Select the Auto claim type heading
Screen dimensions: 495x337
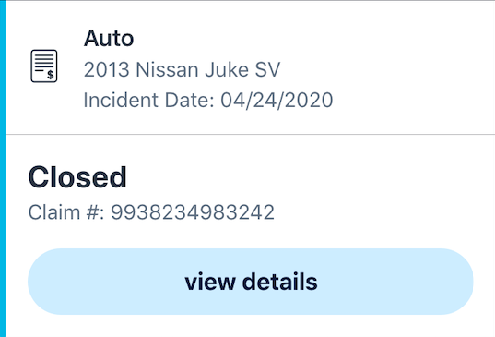click(x=109, y=38)
